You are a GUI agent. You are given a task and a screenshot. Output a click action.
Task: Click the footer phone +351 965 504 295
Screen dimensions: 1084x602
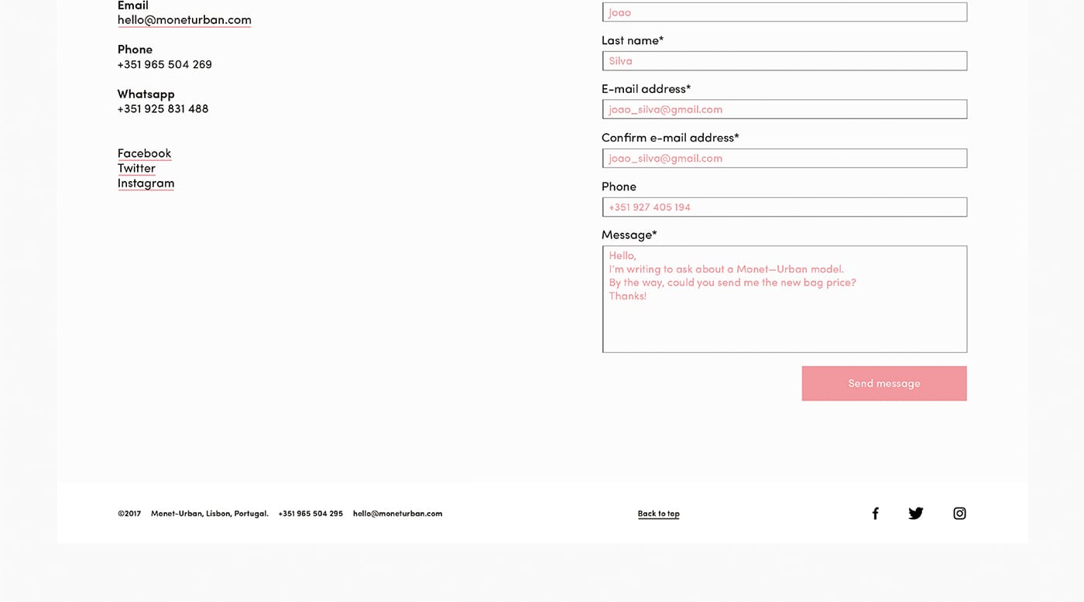310,513
